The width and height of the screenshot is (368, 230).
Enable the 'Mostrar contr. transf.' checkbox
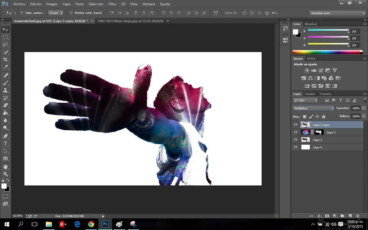point(71,13)
